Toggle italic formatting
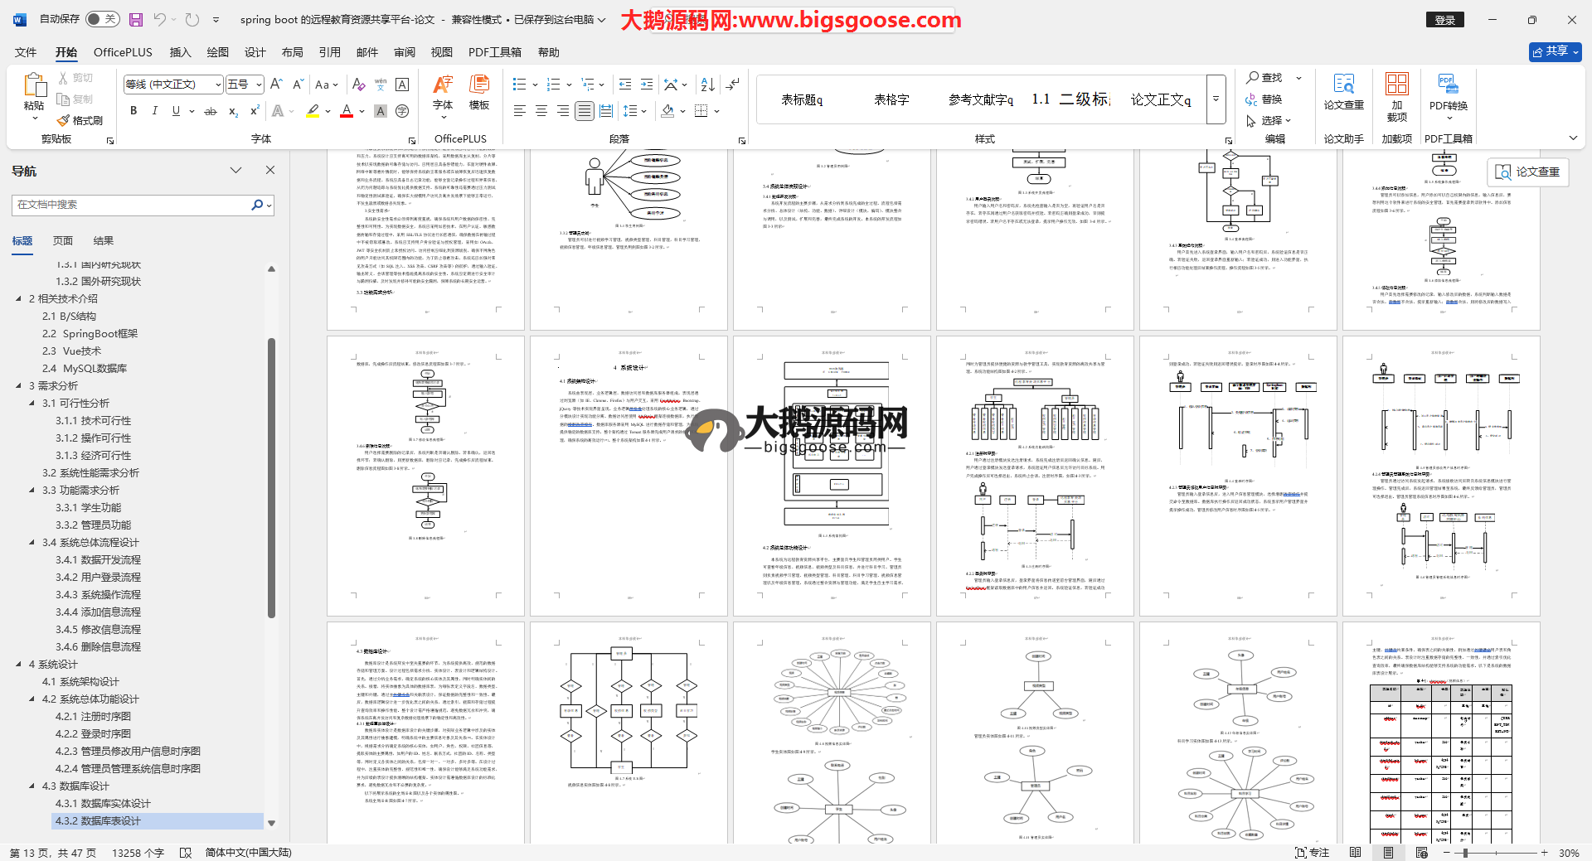1592x861 pixels. click(154, 111)
